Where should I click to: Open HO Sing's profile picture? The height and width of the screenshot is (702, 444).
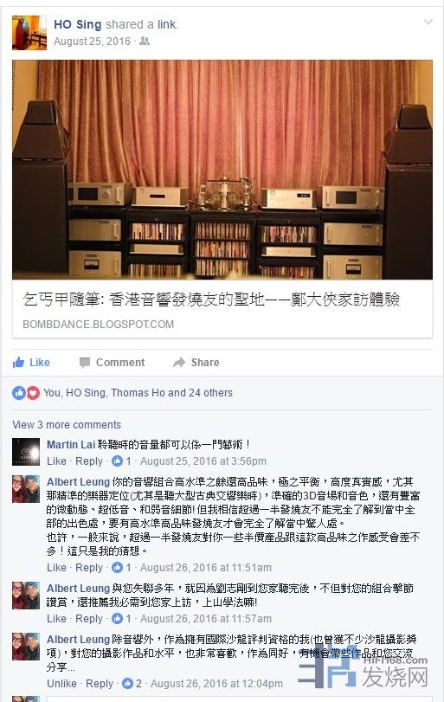(x=29, y=33)
